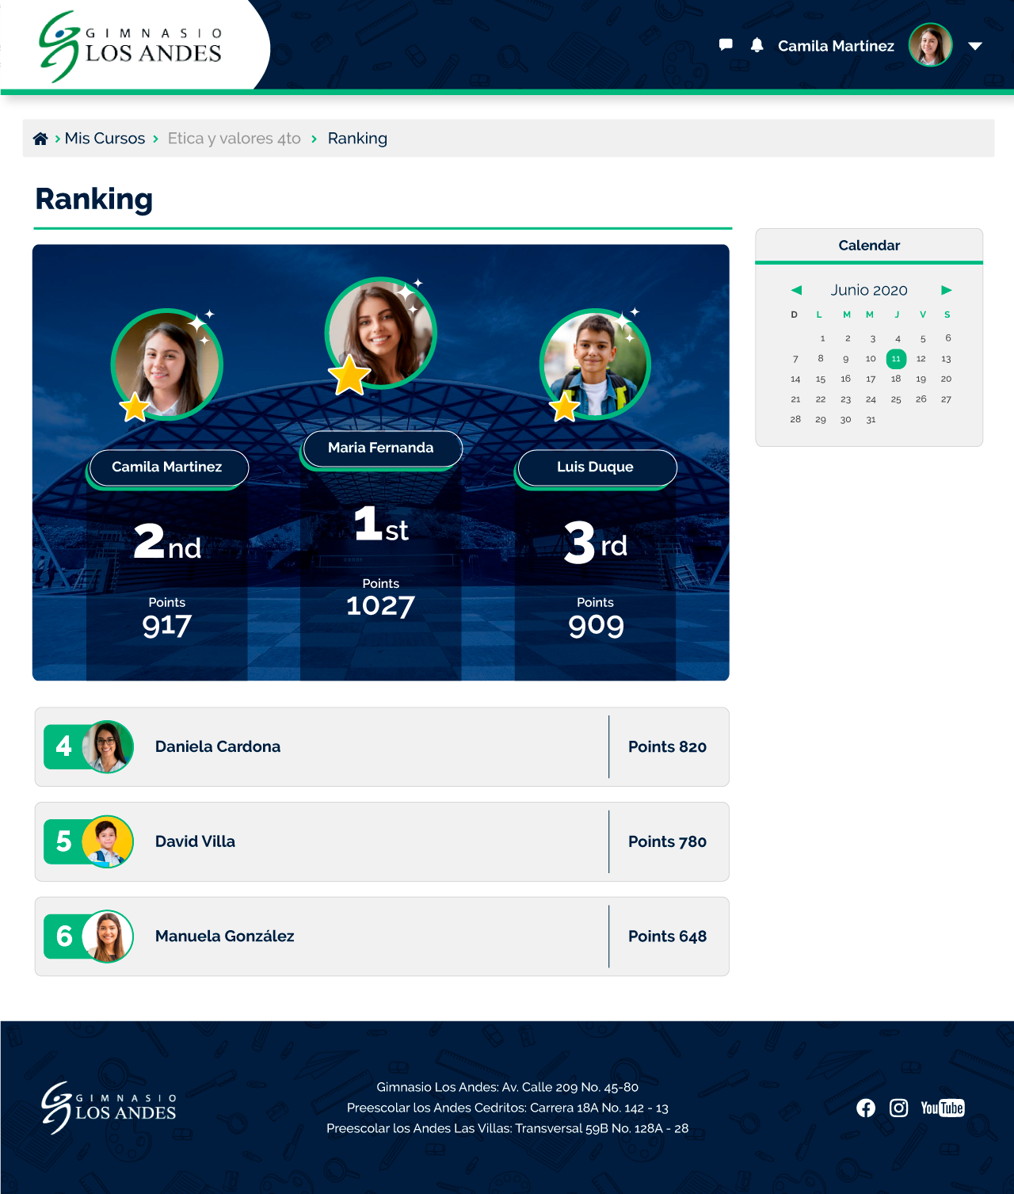Select day 25 in the calendar
Screen dimensions: 1014x1194
click(x=896, y=399)
